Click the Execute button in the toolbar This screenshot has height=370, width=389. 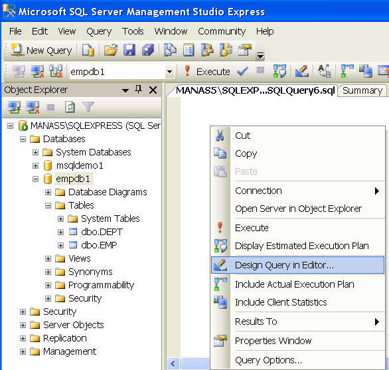tap(207, 72)
